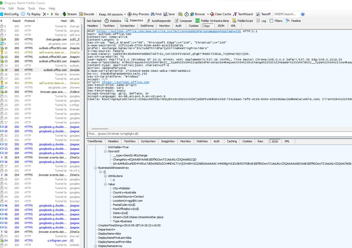Click the camera screenshot icon
Viewport: 352px width, 248px height.
click(181, 14)
